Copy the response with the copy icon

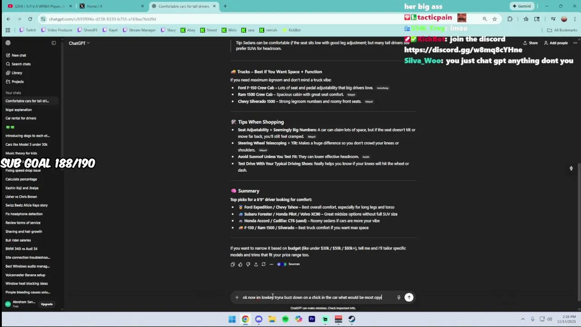(x=233, y=264)
